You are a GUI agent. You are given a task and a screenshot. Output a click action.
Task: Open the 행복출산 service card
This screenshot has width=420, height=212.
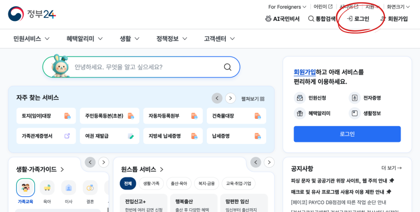point(194,203)
